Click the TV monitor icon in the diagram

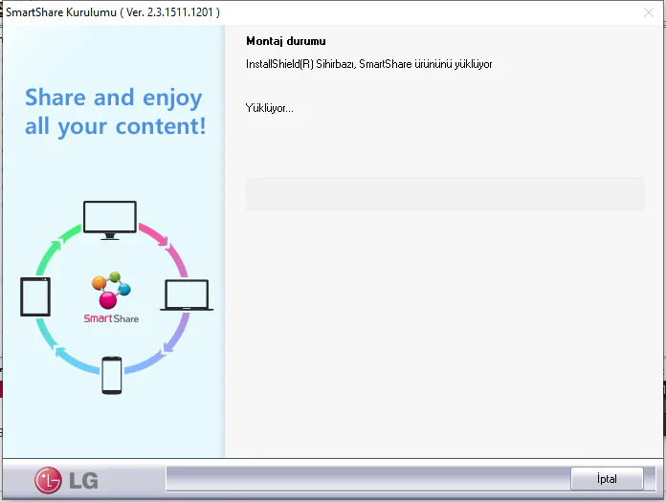110,220
